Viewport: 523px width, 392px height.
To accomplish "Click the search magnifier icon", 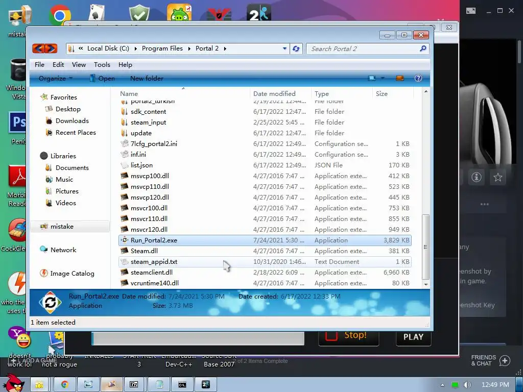I will coord(422,48).
